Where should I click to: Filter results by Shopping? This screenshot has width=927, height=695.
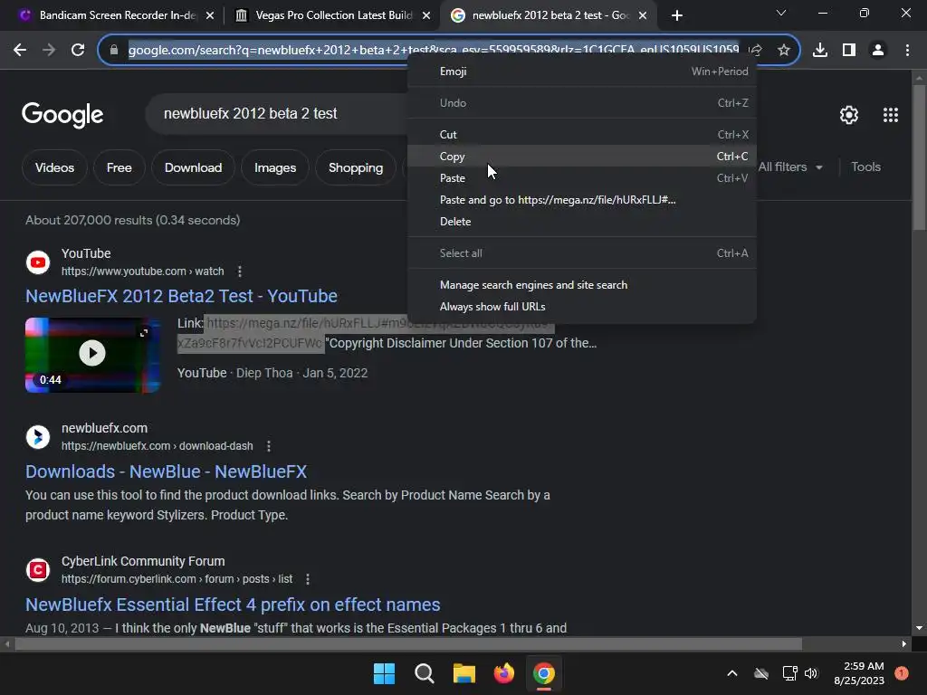pos(355,167)
